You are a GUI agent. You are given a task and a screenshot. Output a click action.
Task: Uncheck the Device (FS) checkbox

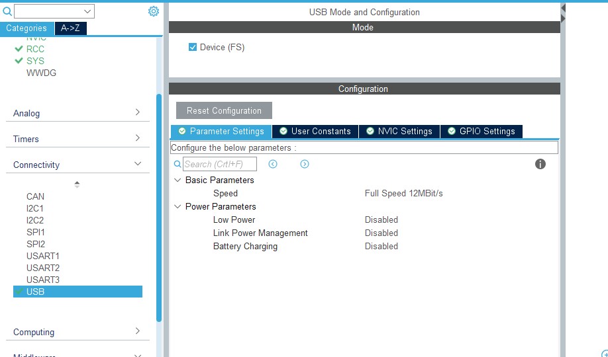[x=193, y=48]
